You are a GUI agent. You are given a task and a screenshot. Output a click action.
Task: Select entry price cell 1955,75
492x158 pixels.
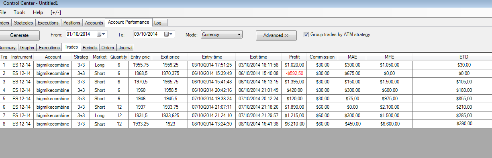pos(141,65)
